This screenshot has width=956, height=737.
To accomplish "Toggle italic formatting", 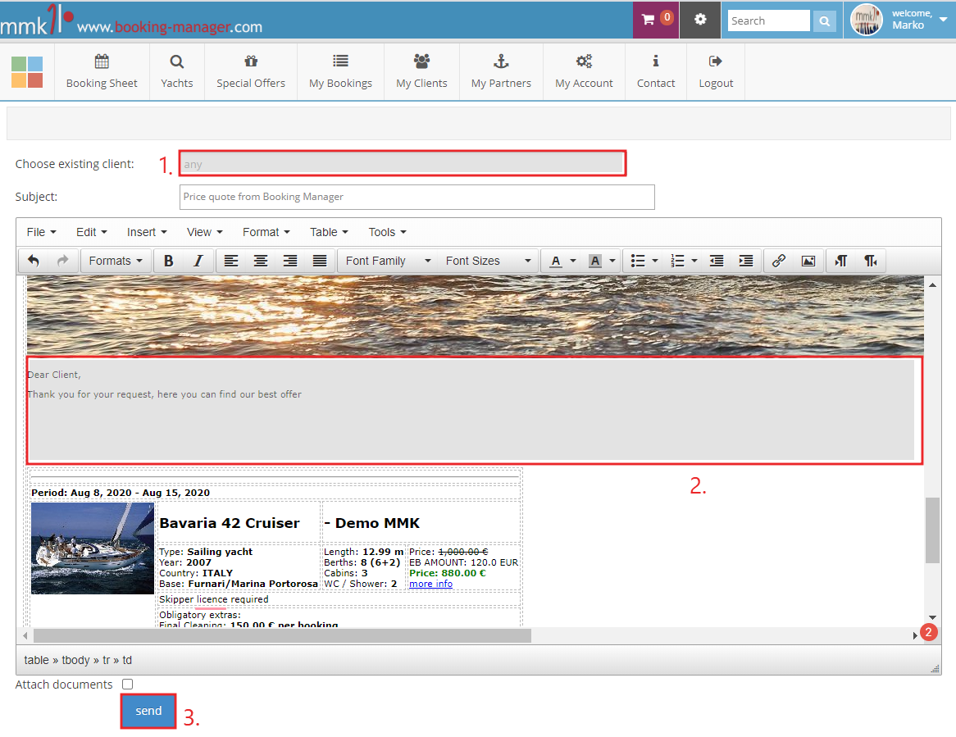I will click(x=198, y=261).
